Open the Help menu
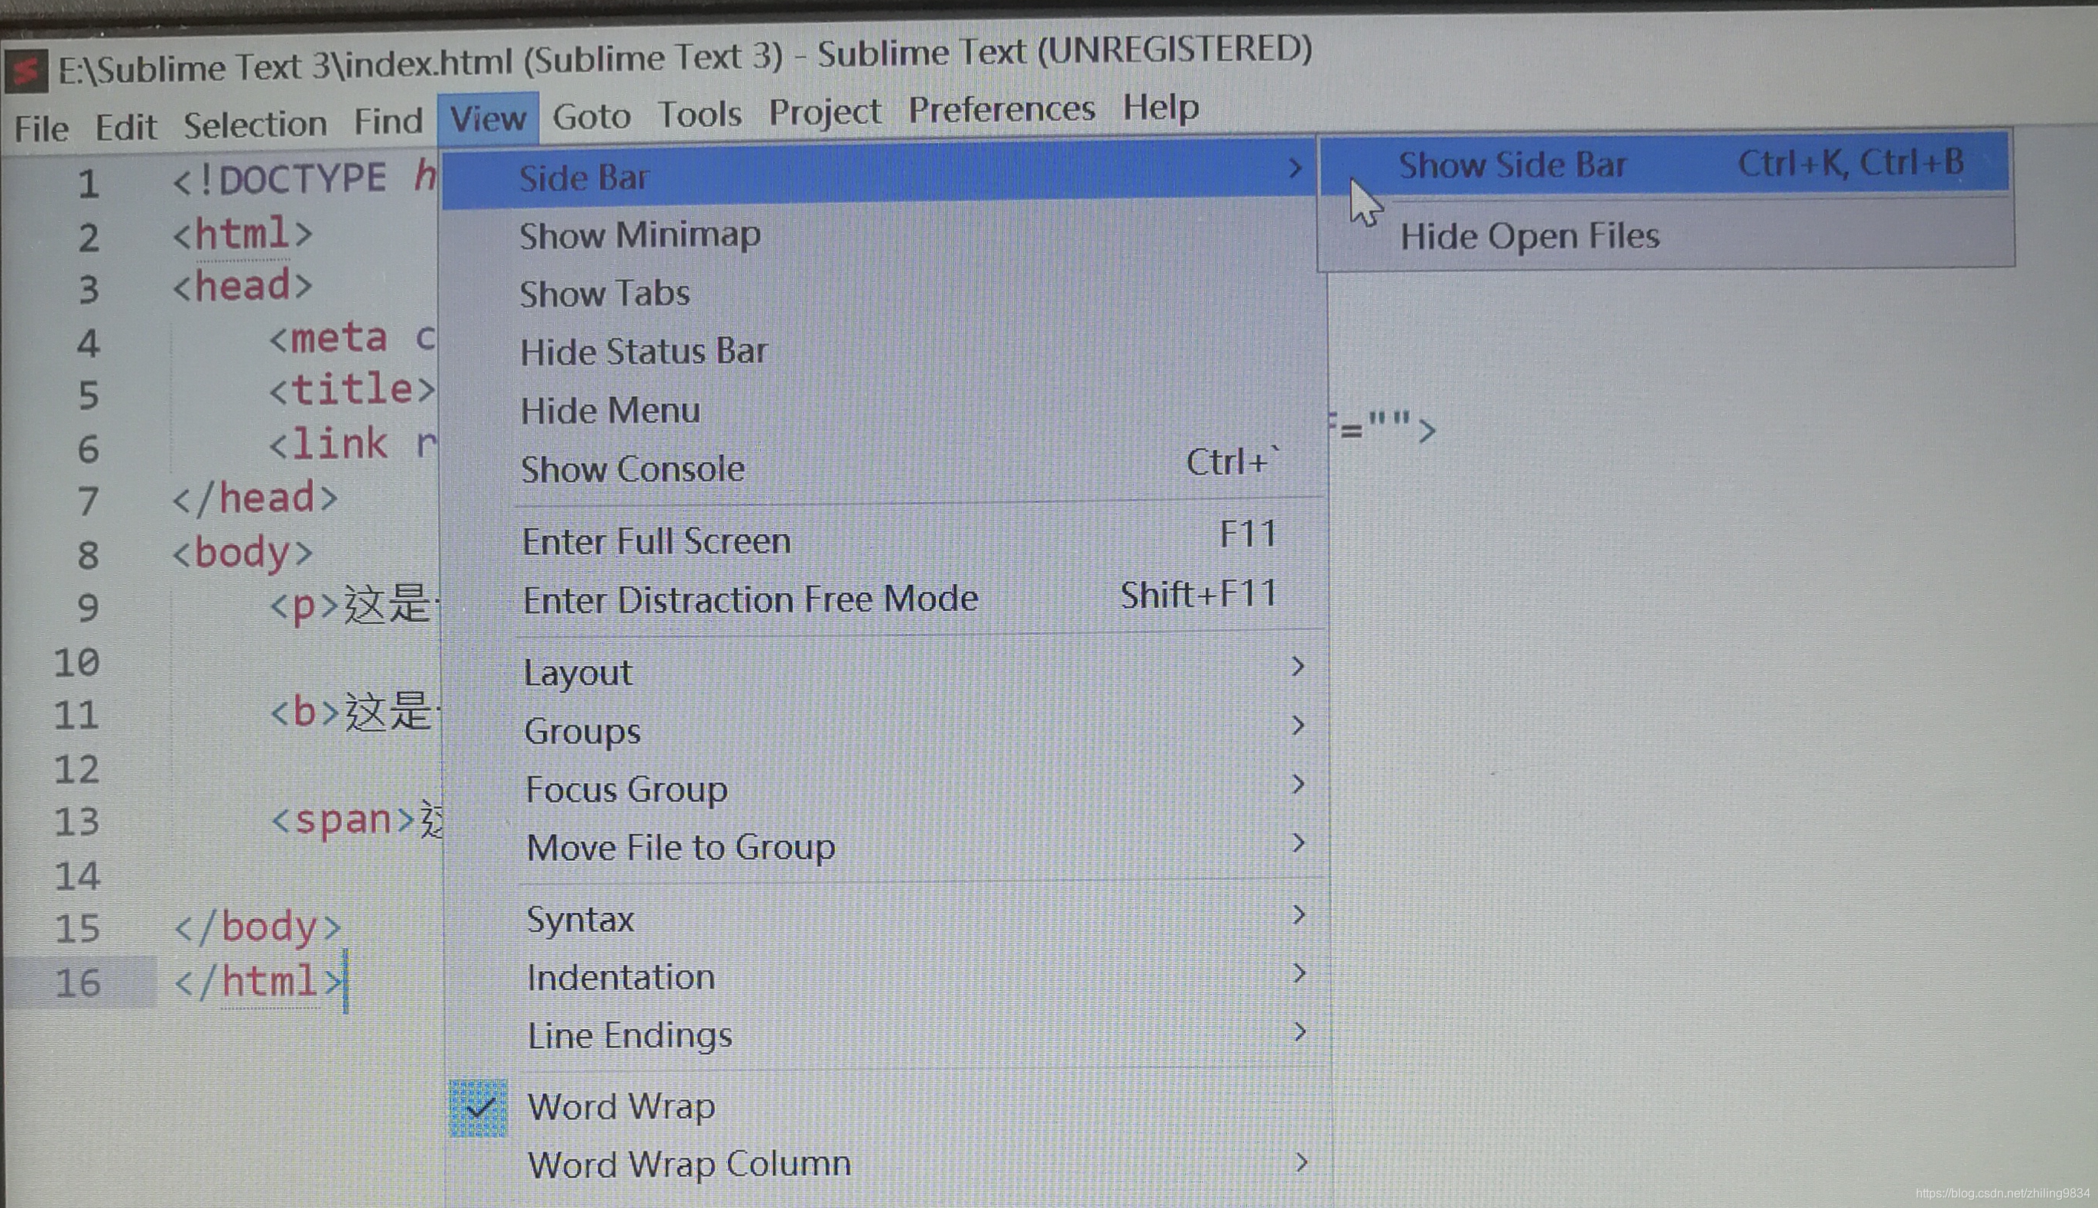2098x1208 pixels. click(x=1161, y=108)
